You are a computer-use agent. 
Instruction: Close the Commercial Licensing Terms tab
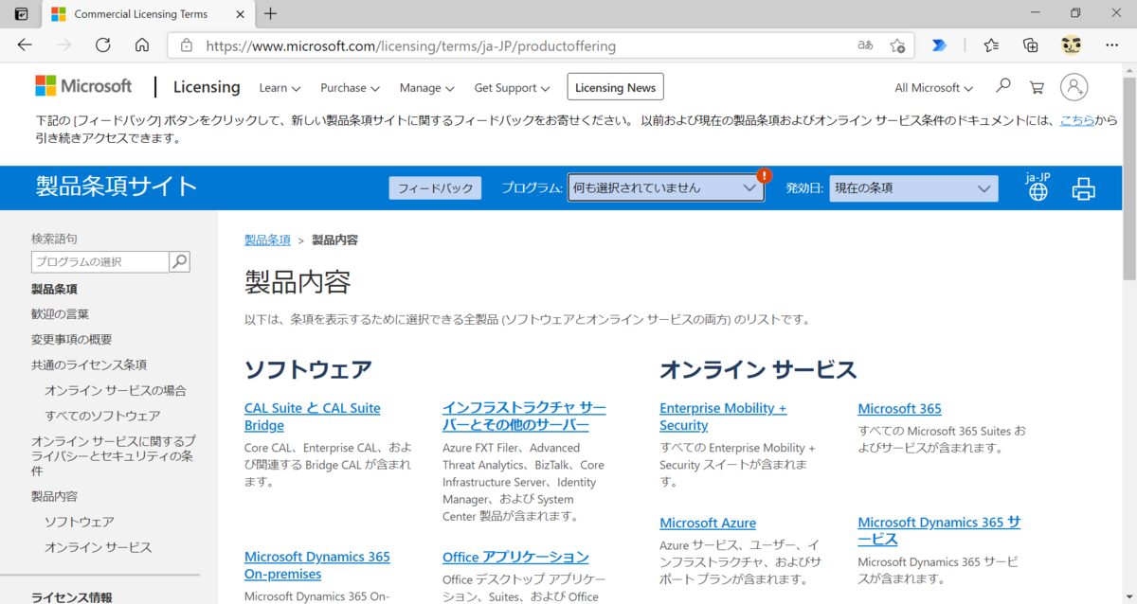pos(240,14)
